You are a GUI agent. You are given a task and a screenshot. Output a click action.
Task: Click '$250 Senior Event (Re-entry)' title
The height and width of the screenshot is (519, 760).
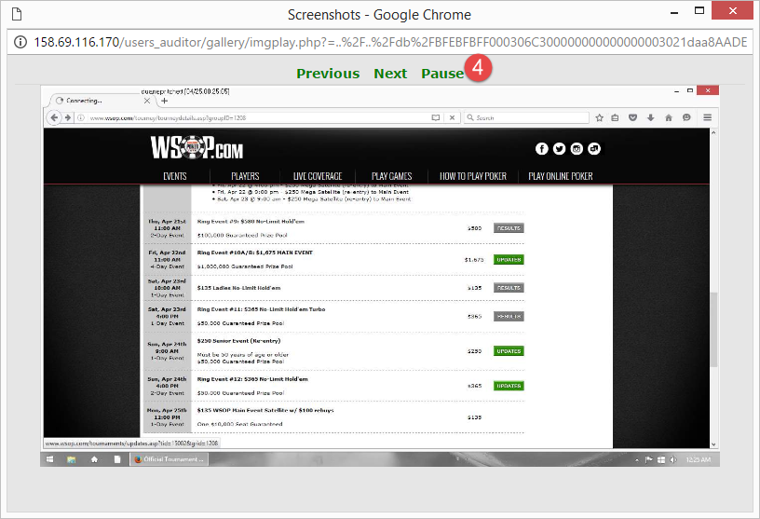tap(238, 341)
